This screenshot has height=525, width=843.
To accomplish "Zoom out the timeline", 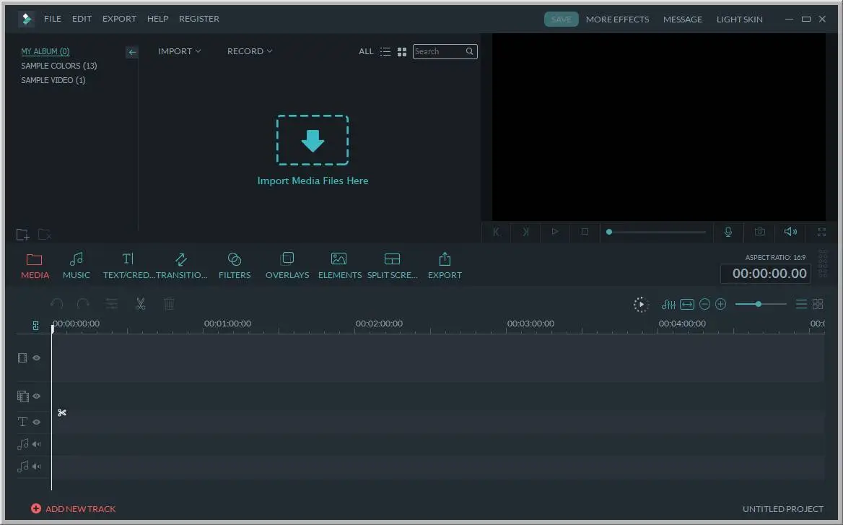I will tap(704, 305).
